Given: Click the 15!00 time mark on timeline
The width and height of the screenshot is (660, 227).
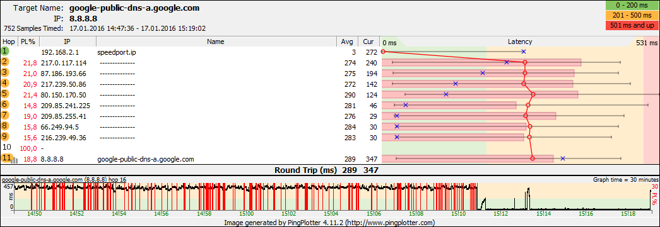Looking at the screenshot, I should pyautogui.click(x=246, y=214).
